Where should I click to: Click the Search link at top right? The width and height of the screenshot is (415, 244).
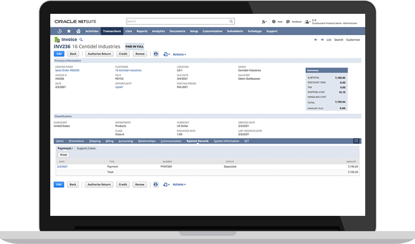(338, 40)
